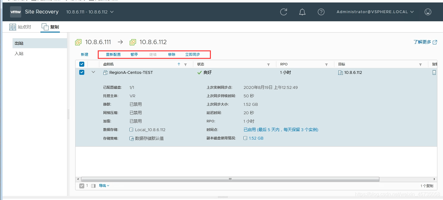The width and height of the screenshot is (443, 200).
Task: Open the 了解更多 link
Action: (x=425, y=42)
